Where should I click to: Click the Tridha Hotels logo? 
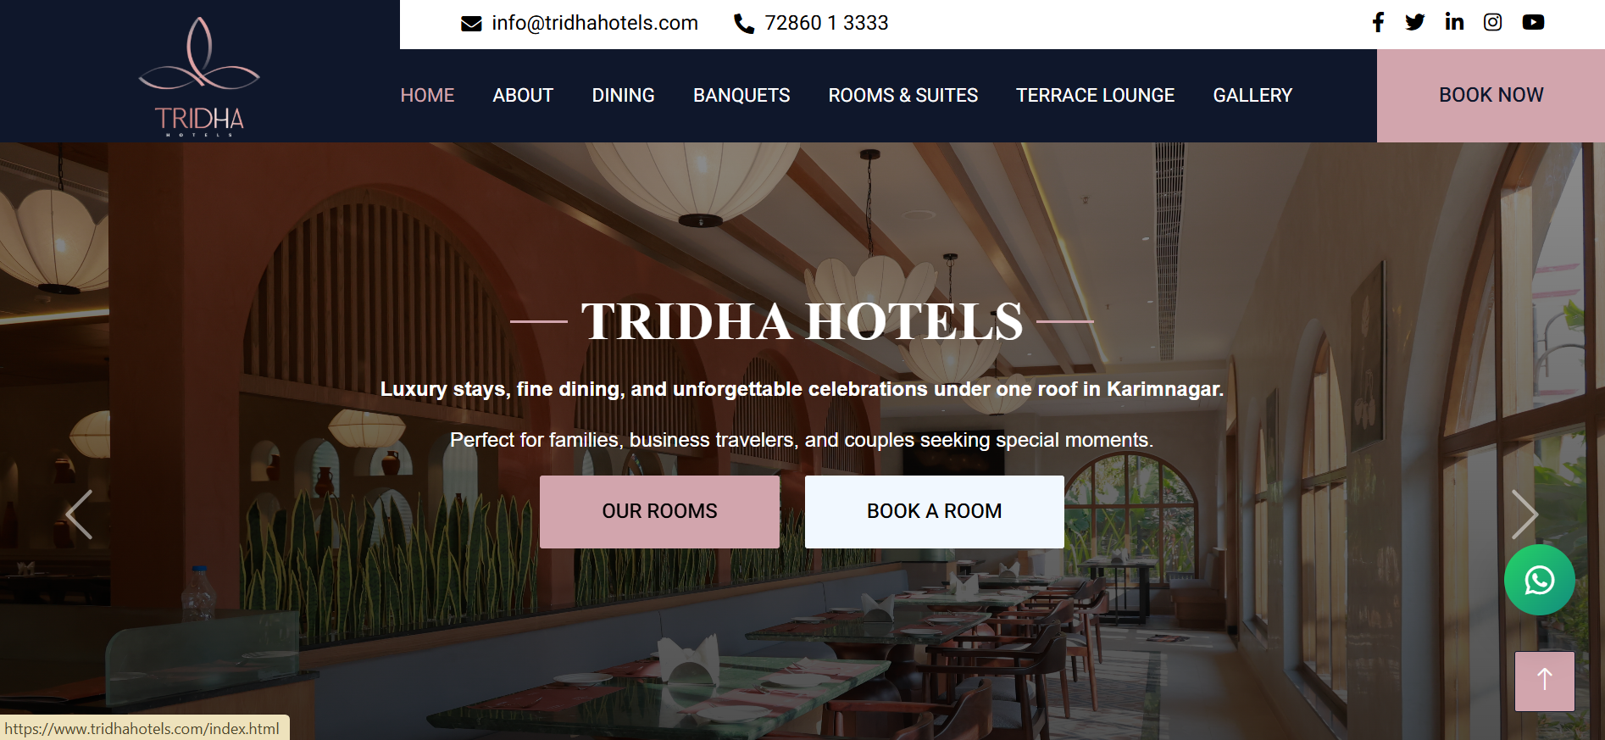point(199,76)
